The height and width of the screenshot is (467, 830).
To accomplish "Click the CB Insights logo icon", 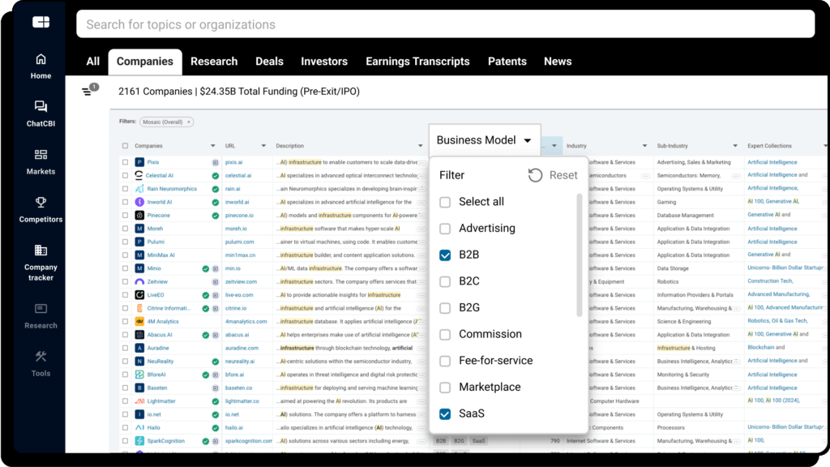I will click(41, 23).
